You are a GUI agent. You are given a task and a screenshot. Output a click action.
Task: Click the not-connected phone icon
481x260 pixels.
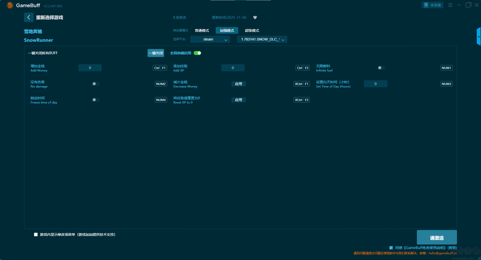pyautogui.click(x=426, y=5)
